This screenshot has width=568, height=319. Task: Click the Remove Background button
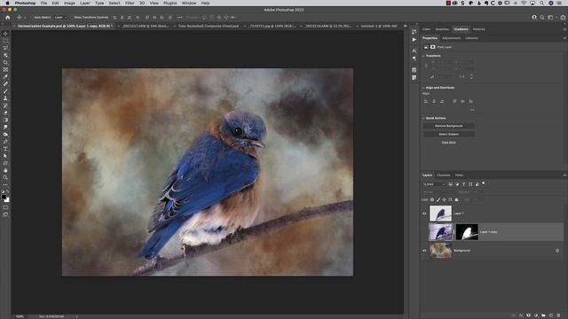click(448, 126)
